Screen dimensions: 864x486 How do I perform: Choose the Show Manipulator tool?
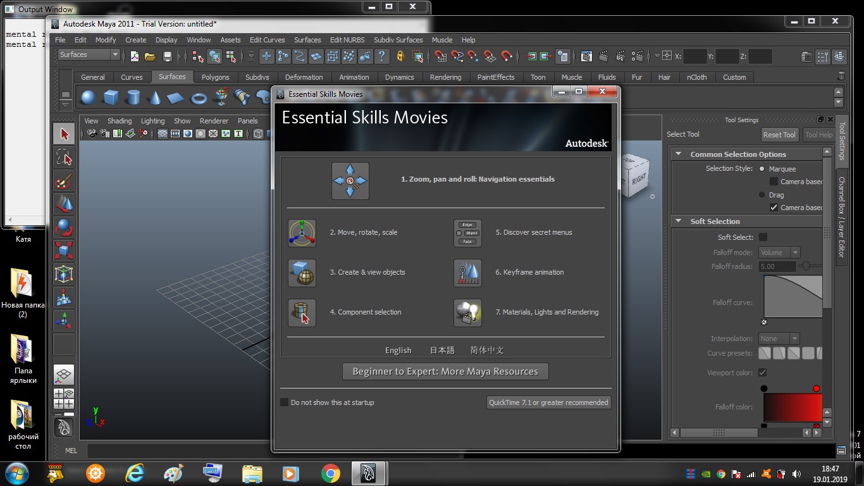(64, 321)
